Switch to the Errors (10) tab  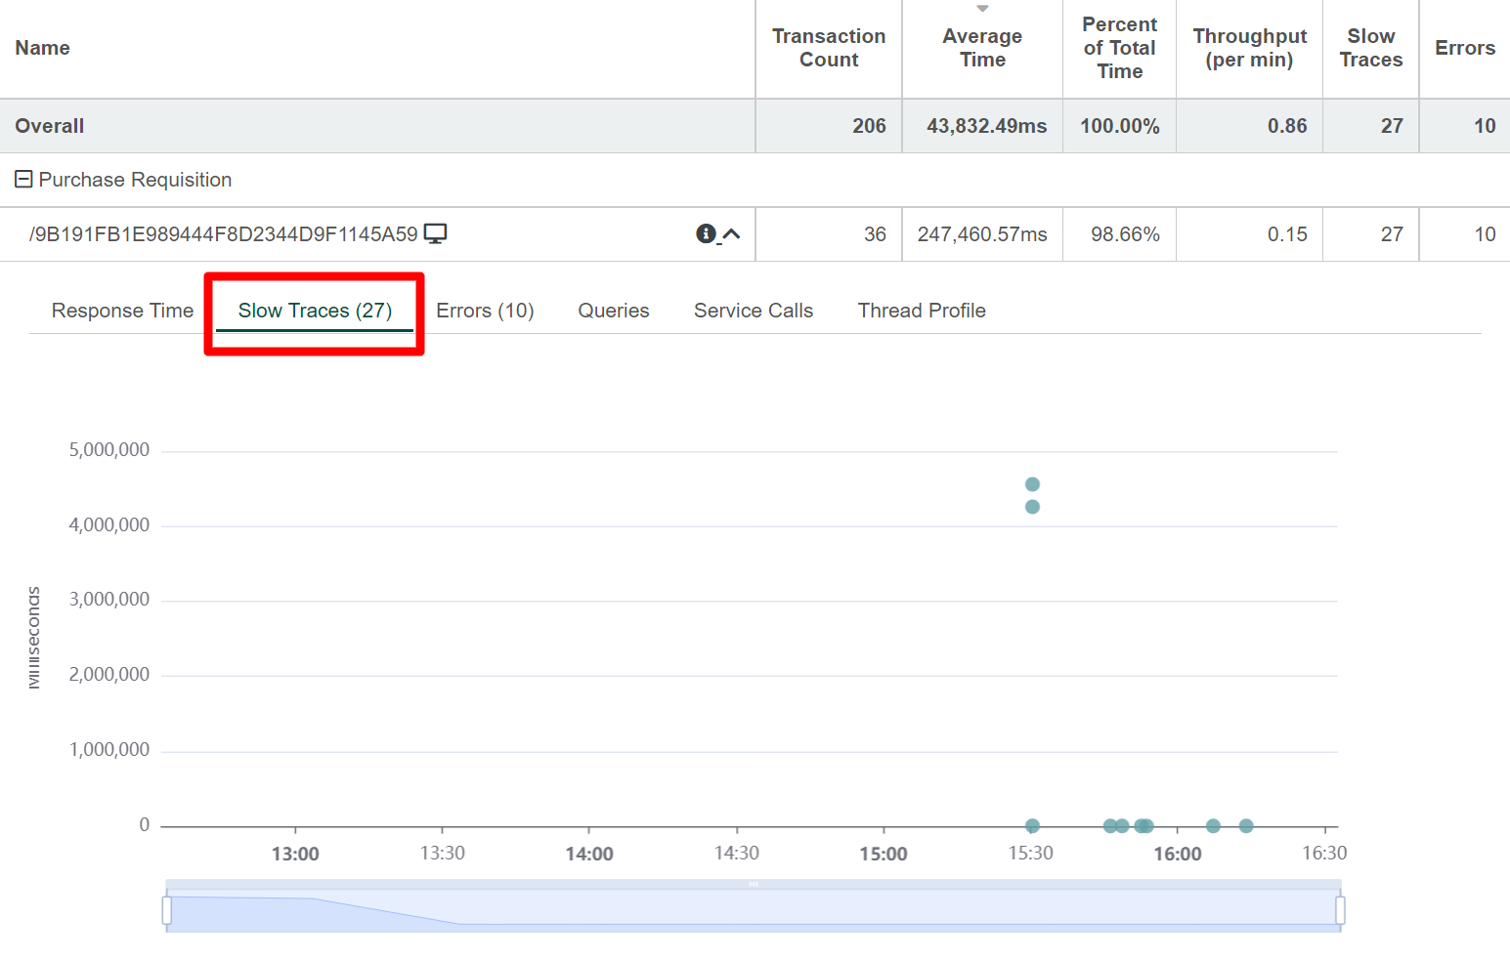click(x=485, y=311)
